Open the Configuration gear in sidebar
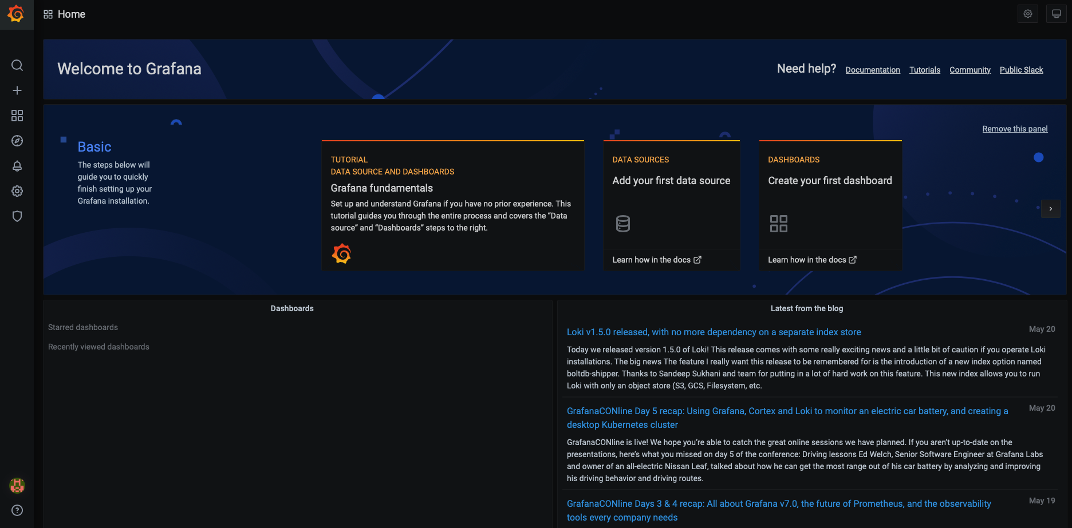Viewport: 1072px width, 528px height. 17,191
